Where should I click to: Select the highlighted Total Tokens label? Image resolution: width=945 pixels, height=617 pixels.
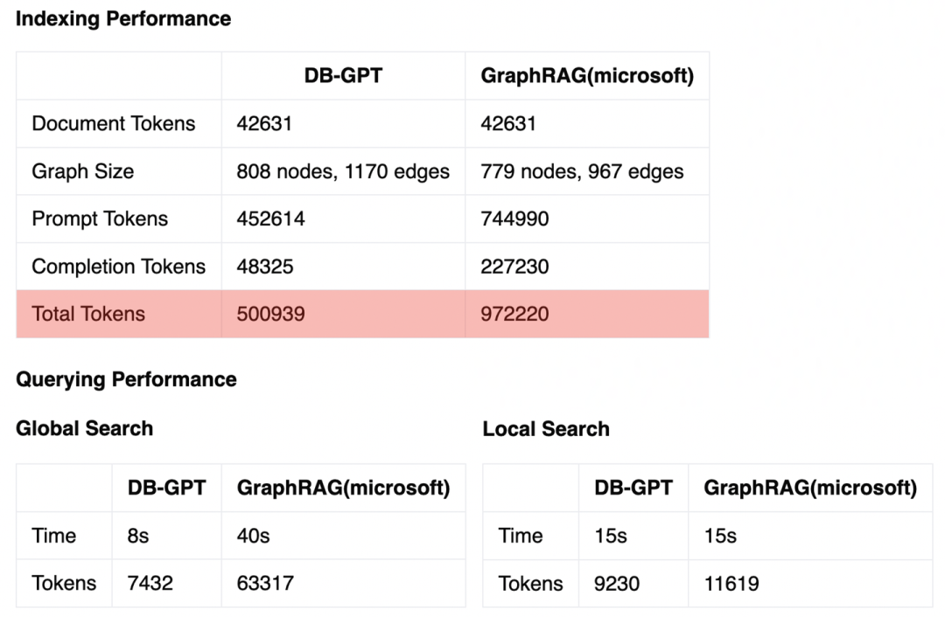point(88,314)
